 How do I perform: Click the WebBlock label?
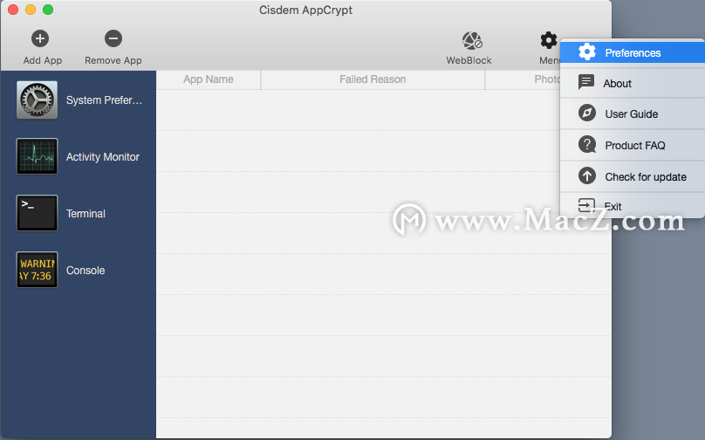(469, 60)
